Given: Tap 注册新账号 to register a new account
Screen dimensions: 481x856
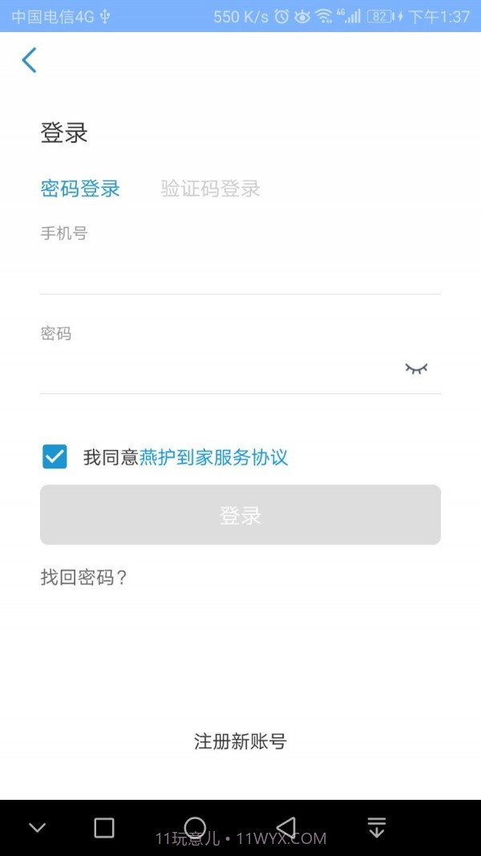Looking at the screenshot, I should [240, 742].
